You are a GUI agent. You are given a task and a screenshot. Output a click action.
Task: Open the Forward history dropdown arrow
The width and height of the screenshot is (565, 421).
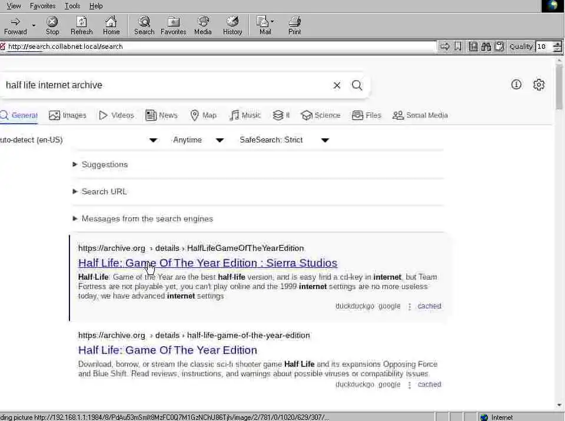(x=34, y=25)
